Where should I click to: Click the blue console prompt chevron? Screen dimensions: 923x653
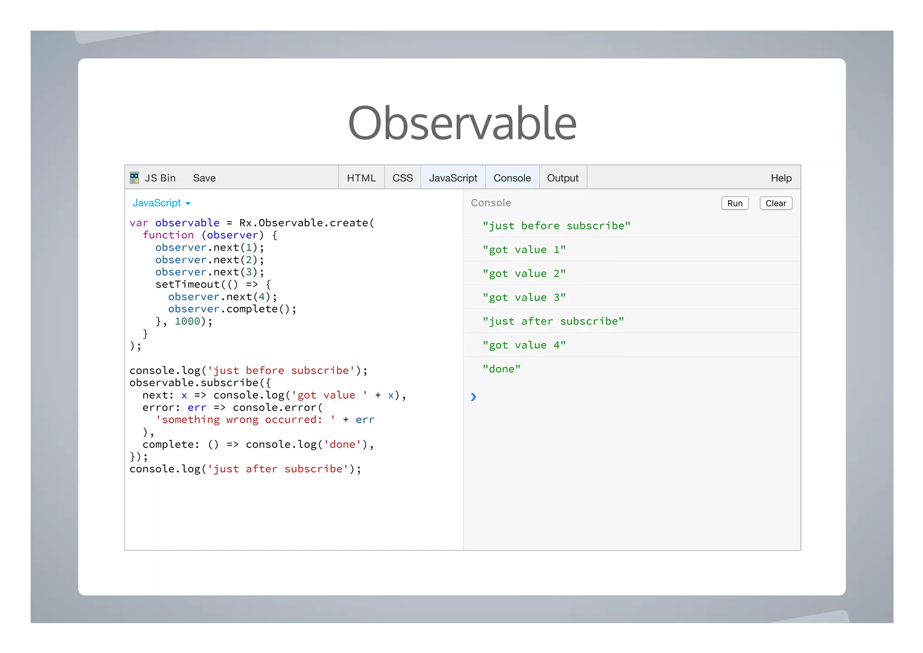[473, 397]
